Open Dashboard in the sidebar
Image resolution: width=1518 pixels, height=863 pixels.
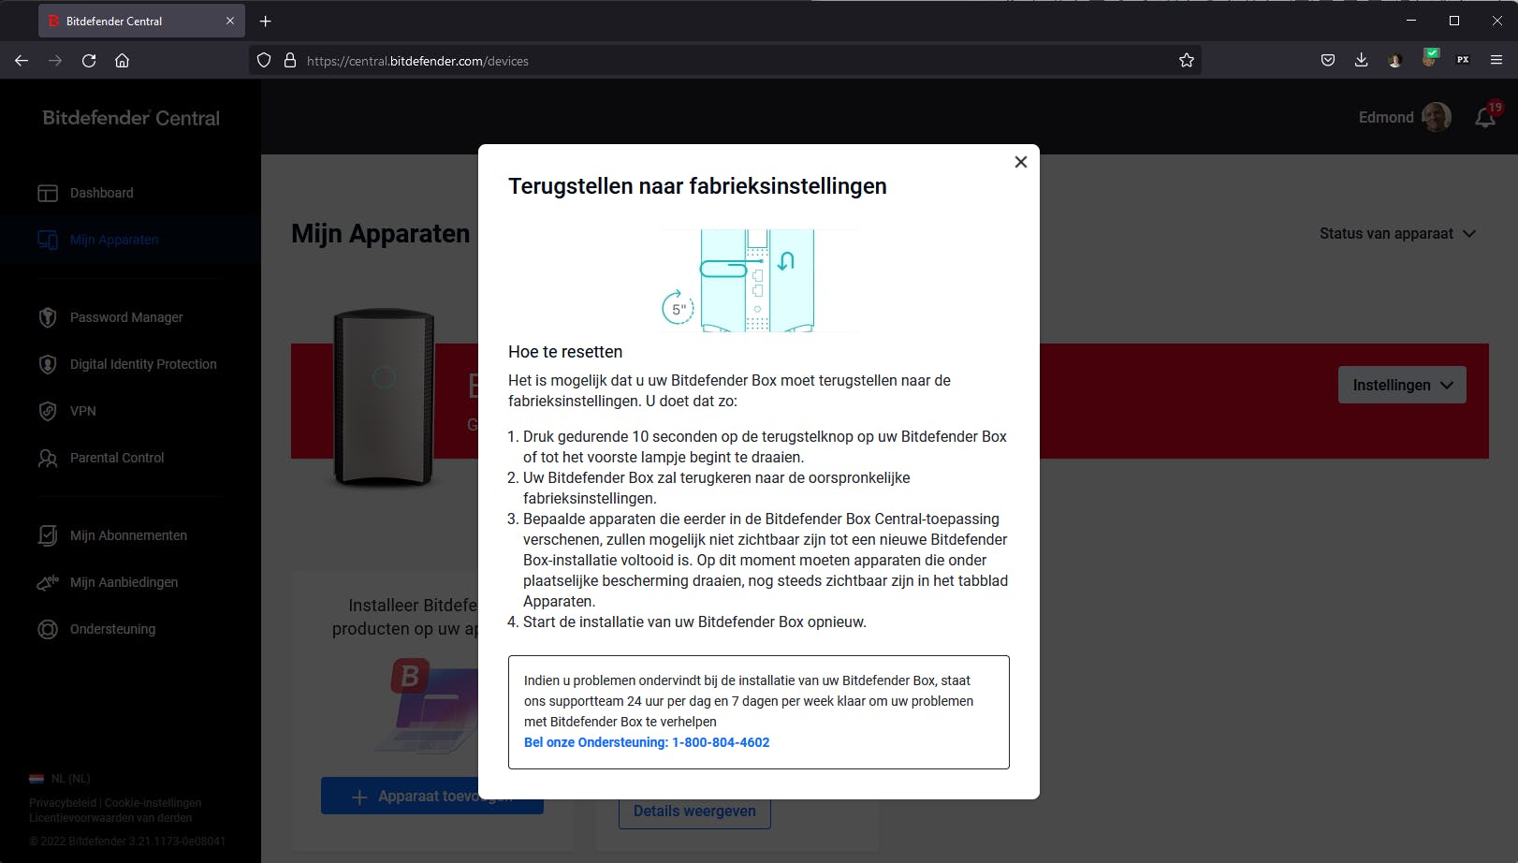101,193
